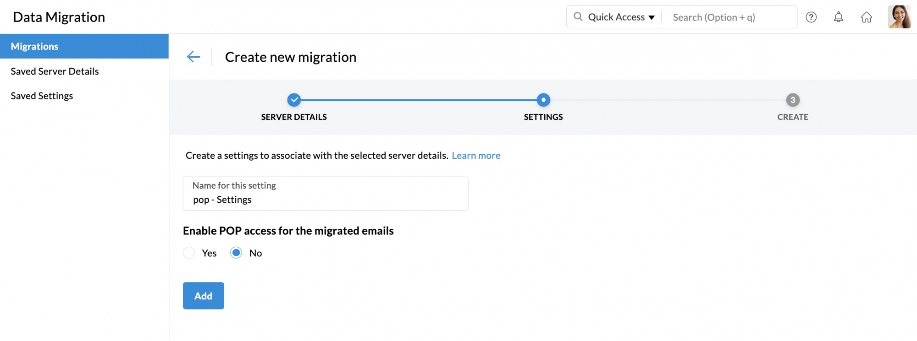Select the No radio button
This screenshot has height=341, width=917.
(236, 253)
